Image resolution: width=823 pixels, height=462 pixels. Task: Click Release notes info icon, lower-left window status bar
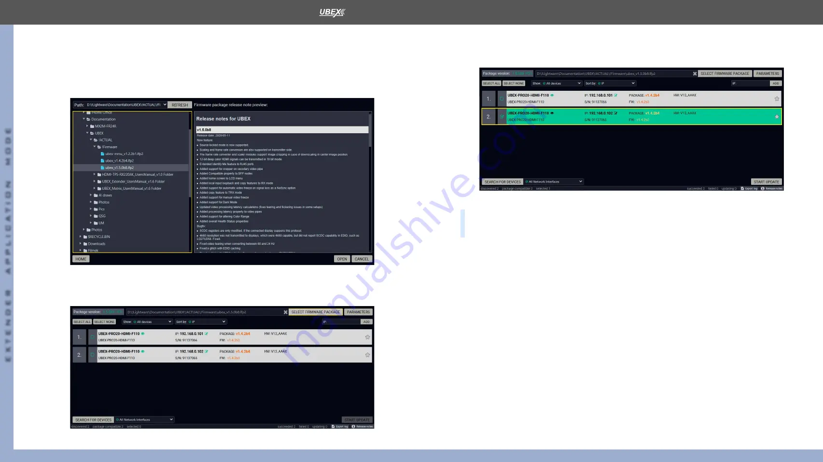click(x=353, y=426)
